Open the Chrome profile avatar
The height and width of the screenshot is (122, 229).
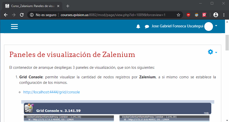(216, 15)
